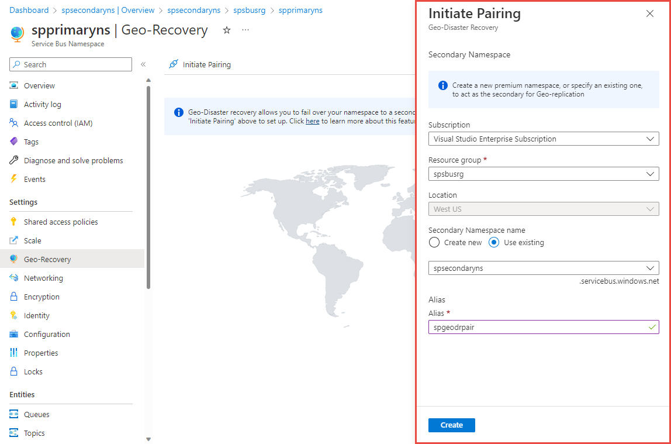The height and width of the screenshot is (444, 671).
Task: Click the 'here' learn more link
Action: coord(312,121)
